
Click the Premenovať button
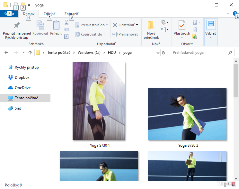click(x=125, y=34)
